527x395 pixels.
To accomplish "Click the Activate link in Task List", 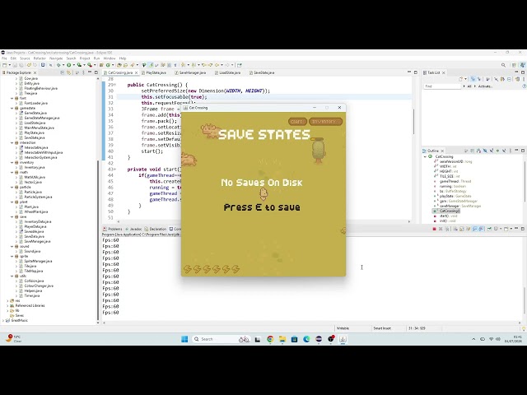I will point(485,86).
